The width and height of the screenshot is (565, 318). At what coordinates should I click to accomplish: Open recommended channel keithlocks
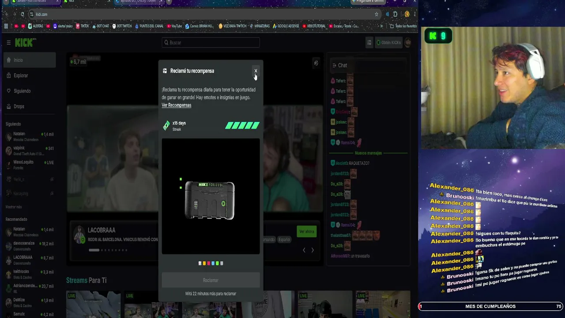[x=29, y=274]
